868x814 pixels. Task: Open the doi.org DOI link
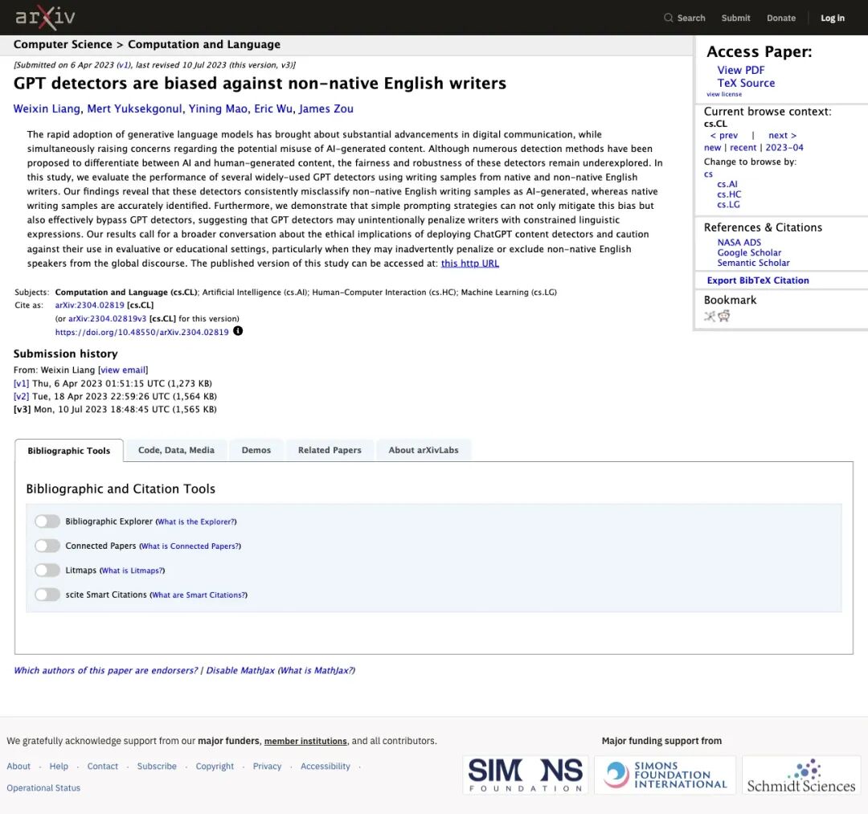tap(141, 332)
